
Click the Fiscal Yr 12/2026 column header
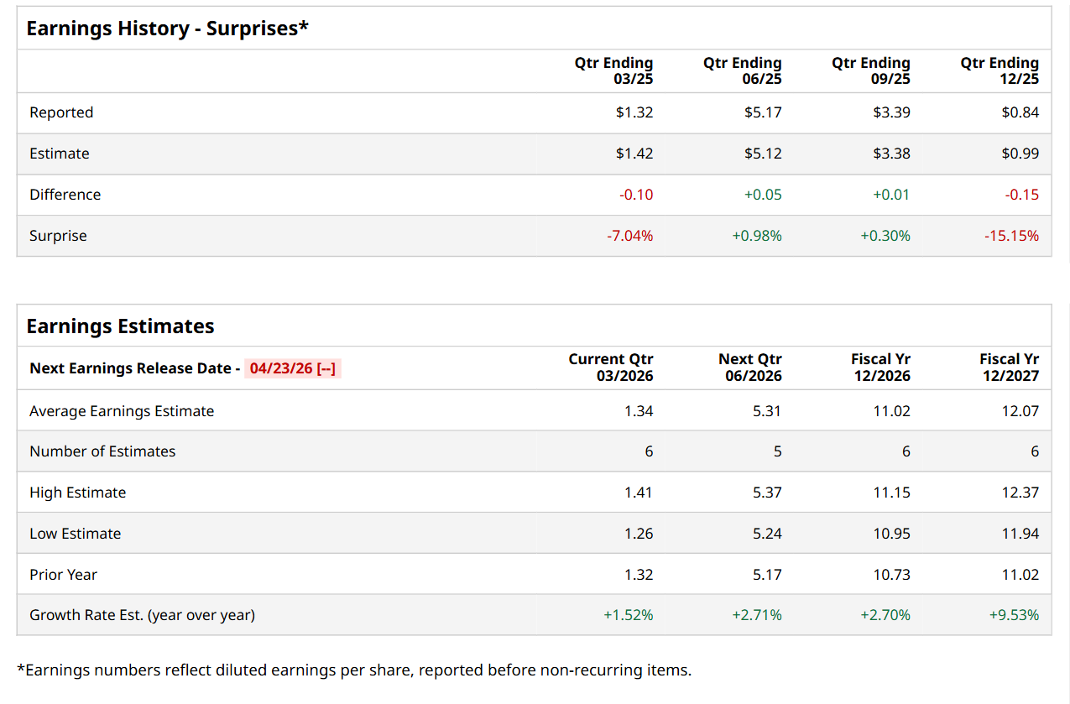(x=880, y=368)
